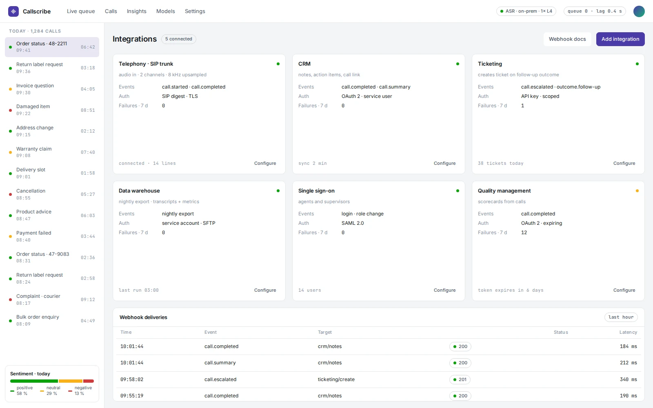Open the Bulk order enquiry call

click(52, 321)
